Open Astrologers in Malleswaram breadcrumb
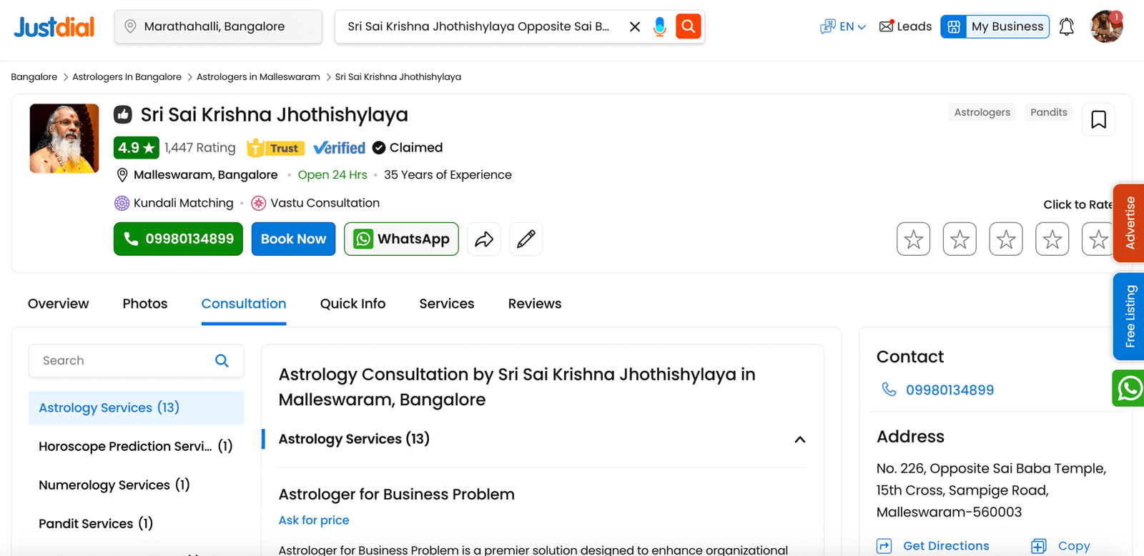The image size is (1144, 556). pyautogui.click(x=258, y=76)
